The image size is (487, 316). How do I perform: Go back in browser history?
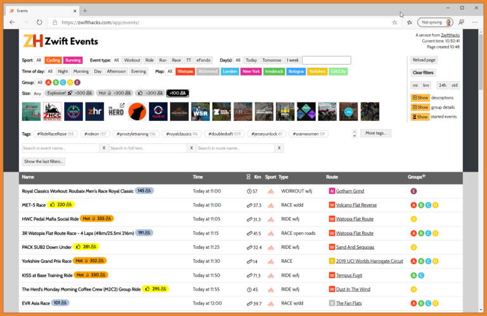(12, 22)
